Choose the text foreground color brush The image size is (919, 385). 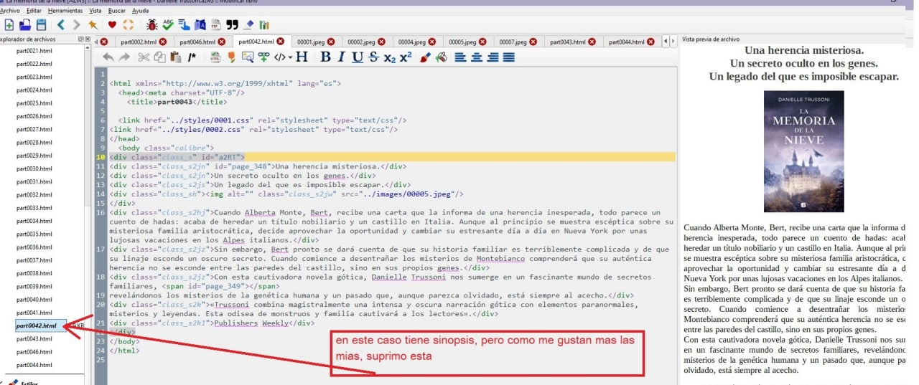[425, 57]
